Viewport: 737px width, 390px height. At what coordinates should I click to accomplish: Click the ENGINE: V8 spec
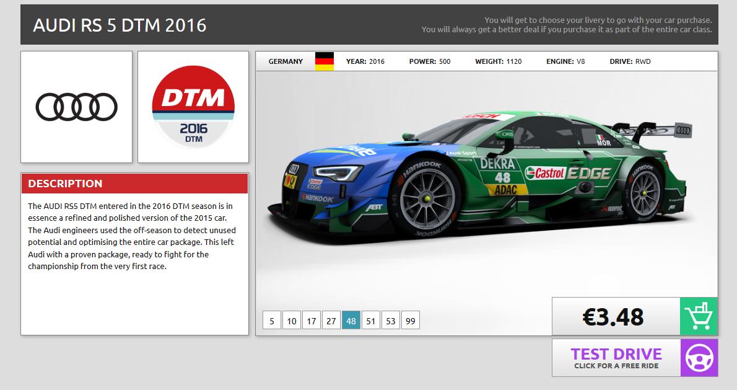click(565, 61)
